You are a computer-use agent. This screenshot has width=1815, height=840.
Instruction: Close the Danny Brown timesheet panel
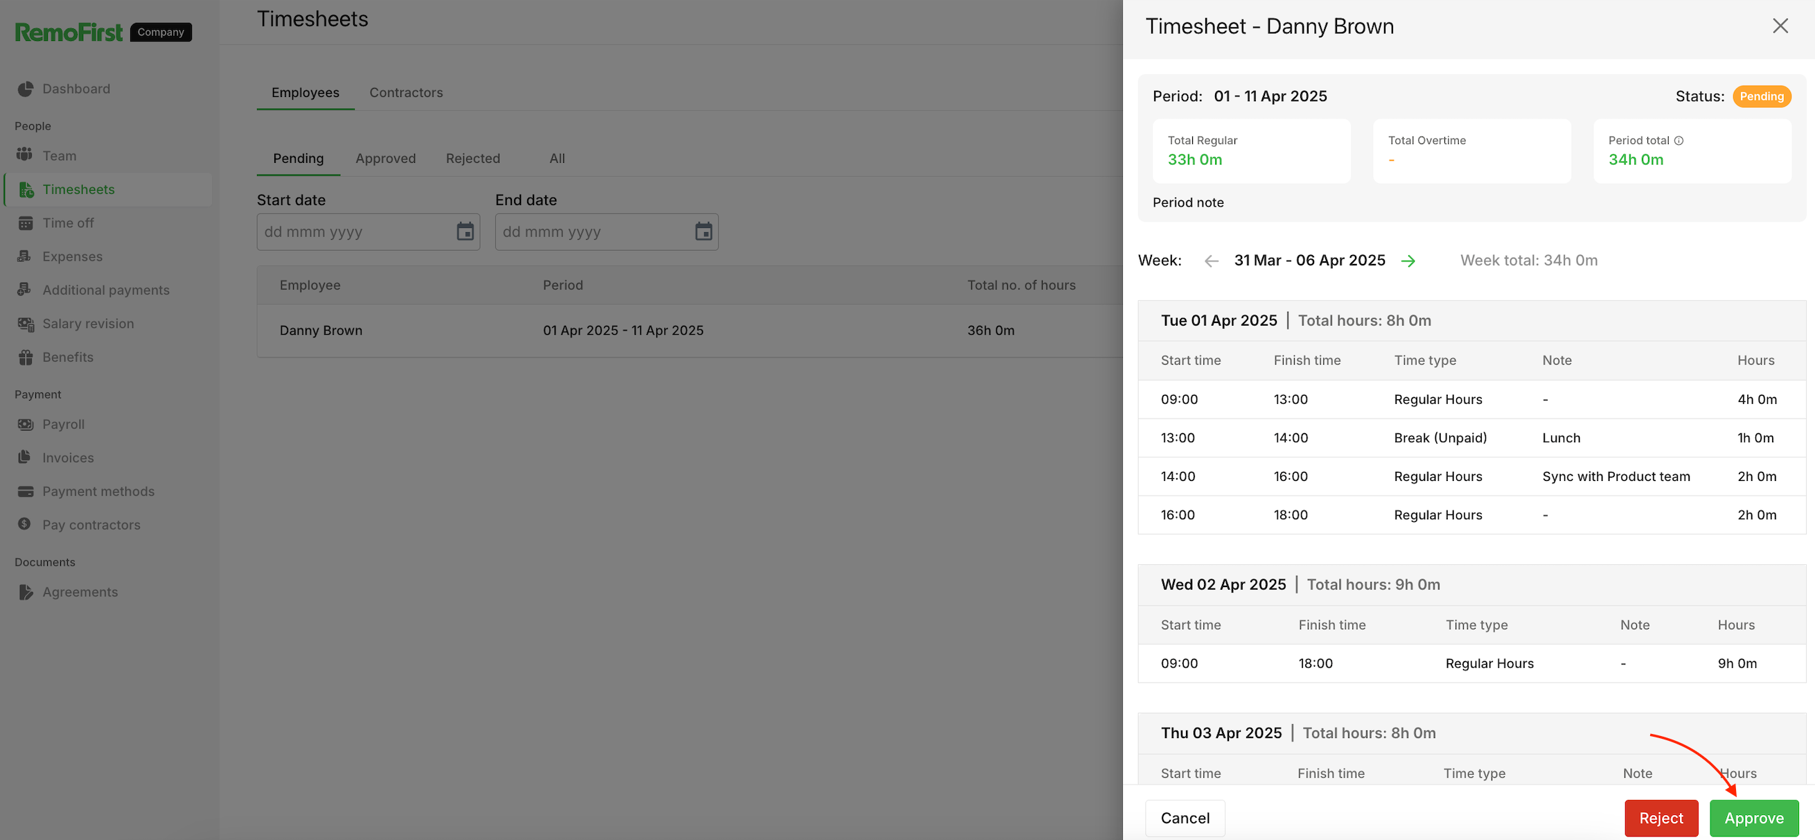(1780, 26)
